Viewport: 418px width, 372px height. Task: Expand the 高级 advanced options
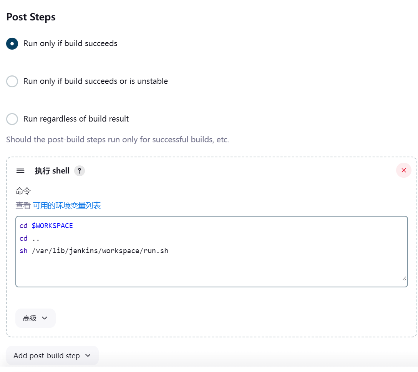35,318
